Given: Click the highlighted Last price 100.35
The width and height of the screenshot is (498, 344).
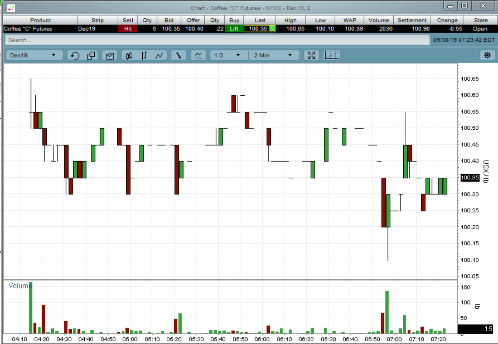Looking at the screenshot, I should tap(259, 29).
